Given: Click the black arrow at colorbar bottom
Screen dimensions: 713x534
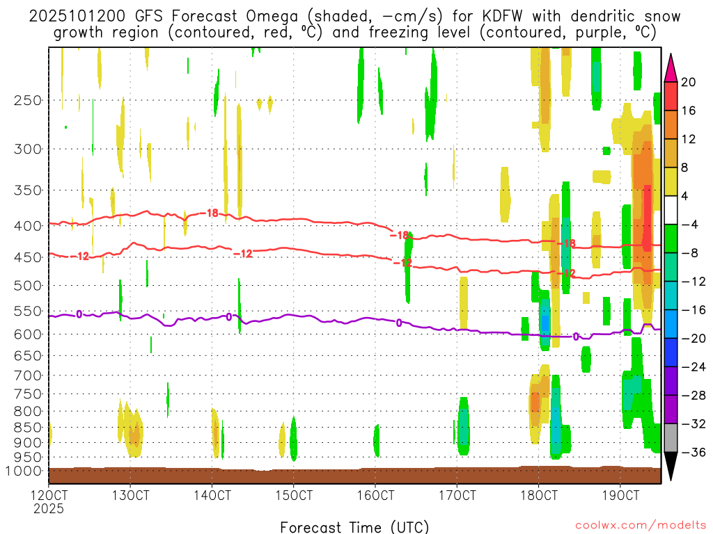Looking at the screenshot, I should click(x=671, y=466).
